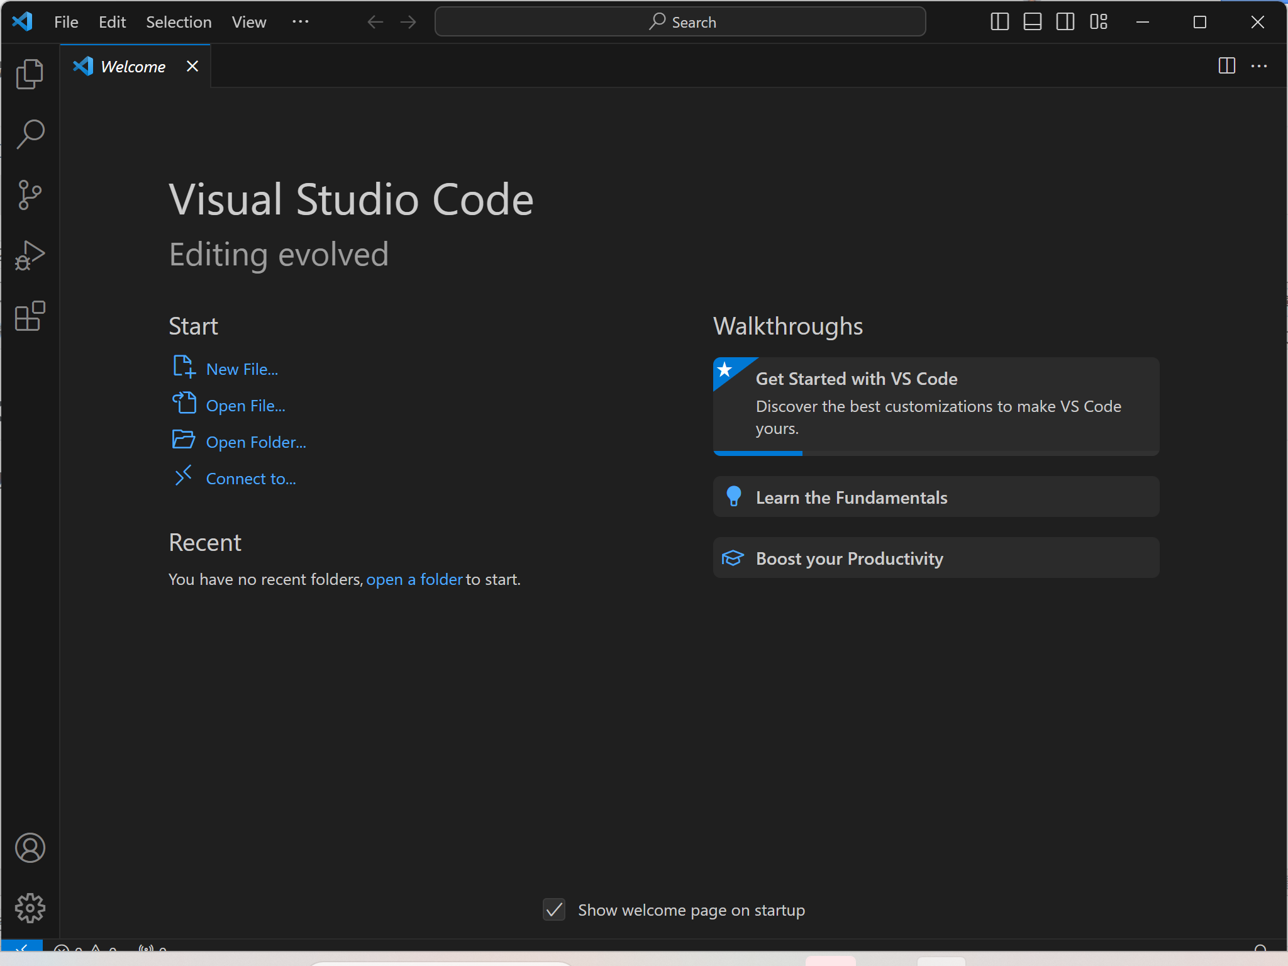Screen dimensions: 1288x966
Task: Open the Extensions view
Action: pos(30,316)
